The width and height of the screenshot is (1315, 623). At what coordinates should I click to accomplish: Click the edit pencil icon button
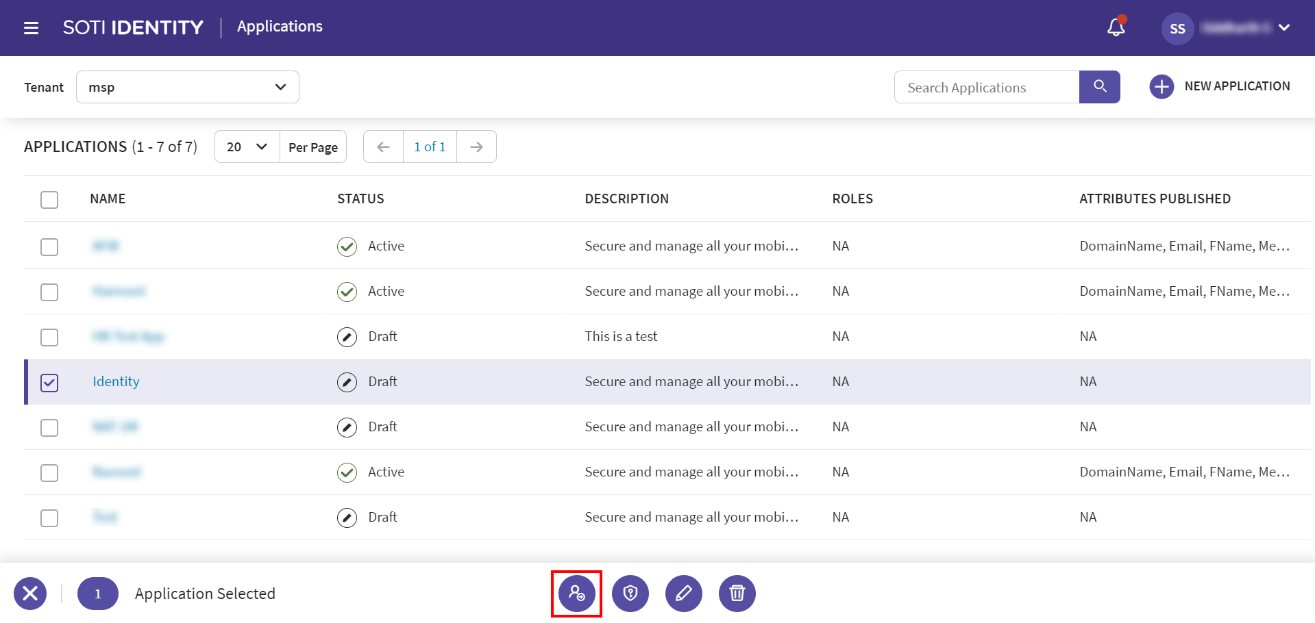tap(683, 593)
